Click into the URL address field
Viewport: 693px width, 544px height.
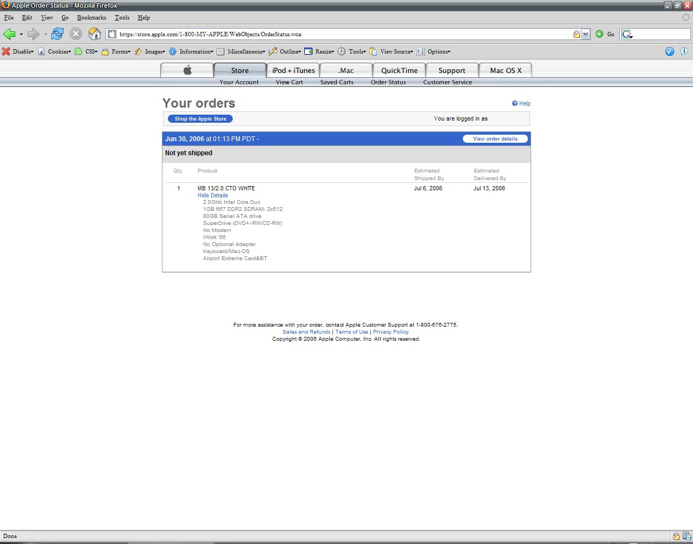coord(344,34)
